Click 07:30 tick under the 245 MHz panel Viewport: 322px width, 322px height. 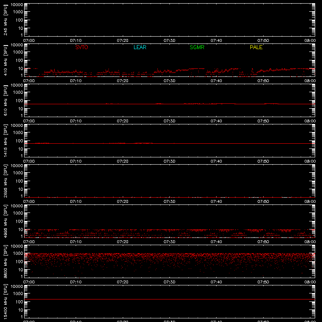[x=169, y=41]
